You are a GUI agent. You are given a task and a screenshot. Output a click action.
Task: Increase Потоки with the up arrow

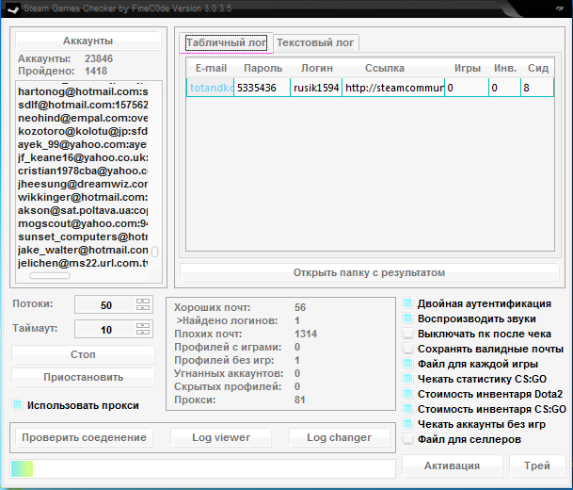143,302
